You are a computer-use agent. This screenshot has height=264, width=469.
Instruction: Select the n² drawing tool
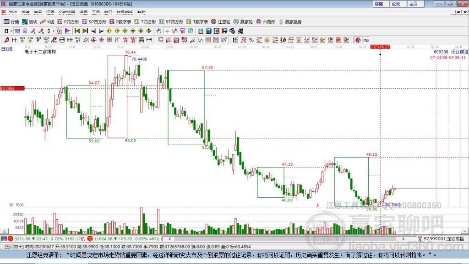tap(78, 40)
